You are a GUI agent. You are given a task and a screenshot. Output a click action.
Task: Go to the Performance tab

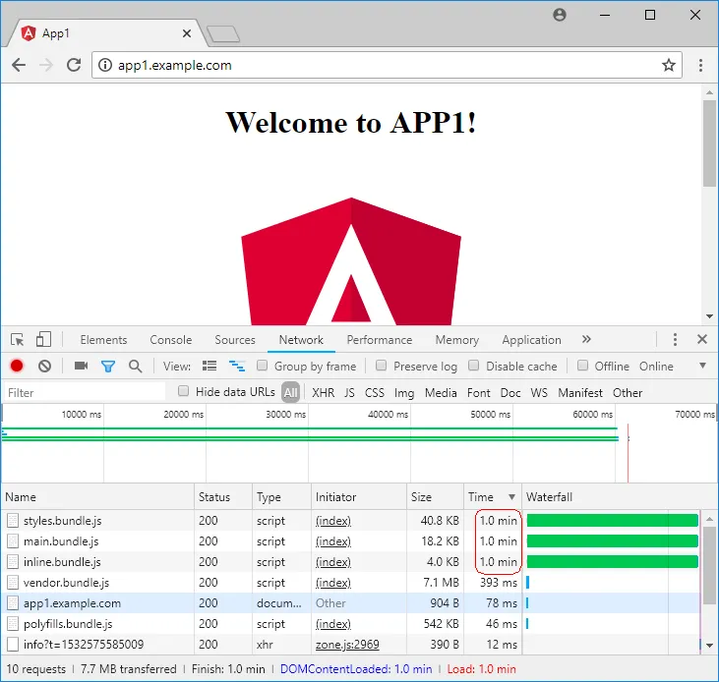(x=380, y=340)
